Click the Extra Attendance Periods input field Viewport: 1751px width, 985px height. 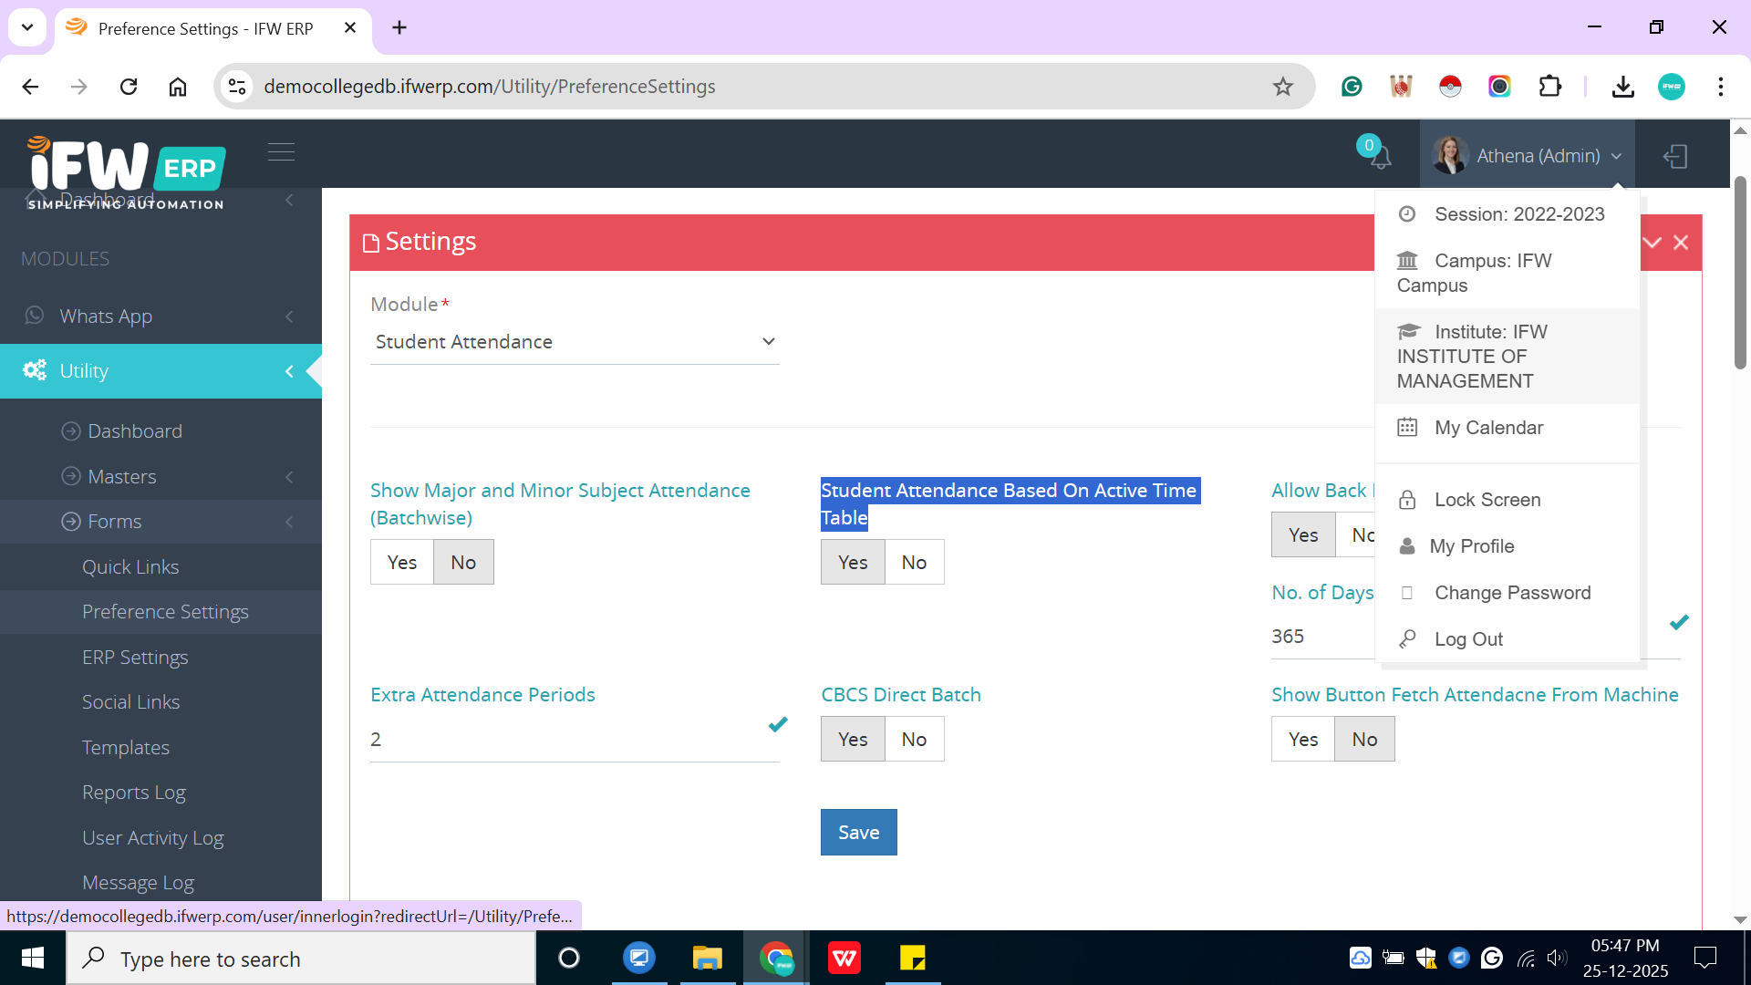[565, 740]
